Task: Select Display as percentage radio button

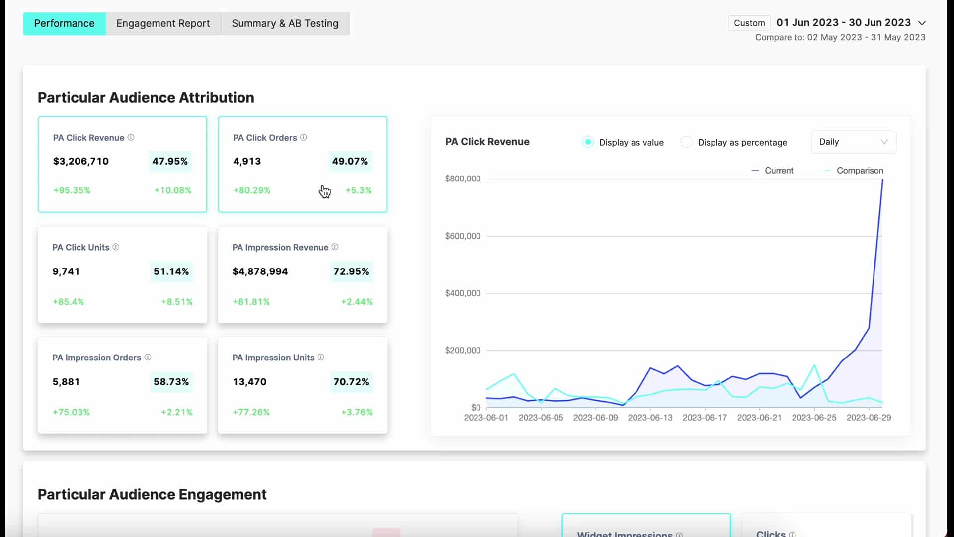Action: click(x=686, y=142)
